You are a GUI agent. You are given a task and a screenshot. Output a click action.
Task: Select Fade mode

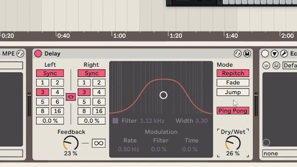233,83
